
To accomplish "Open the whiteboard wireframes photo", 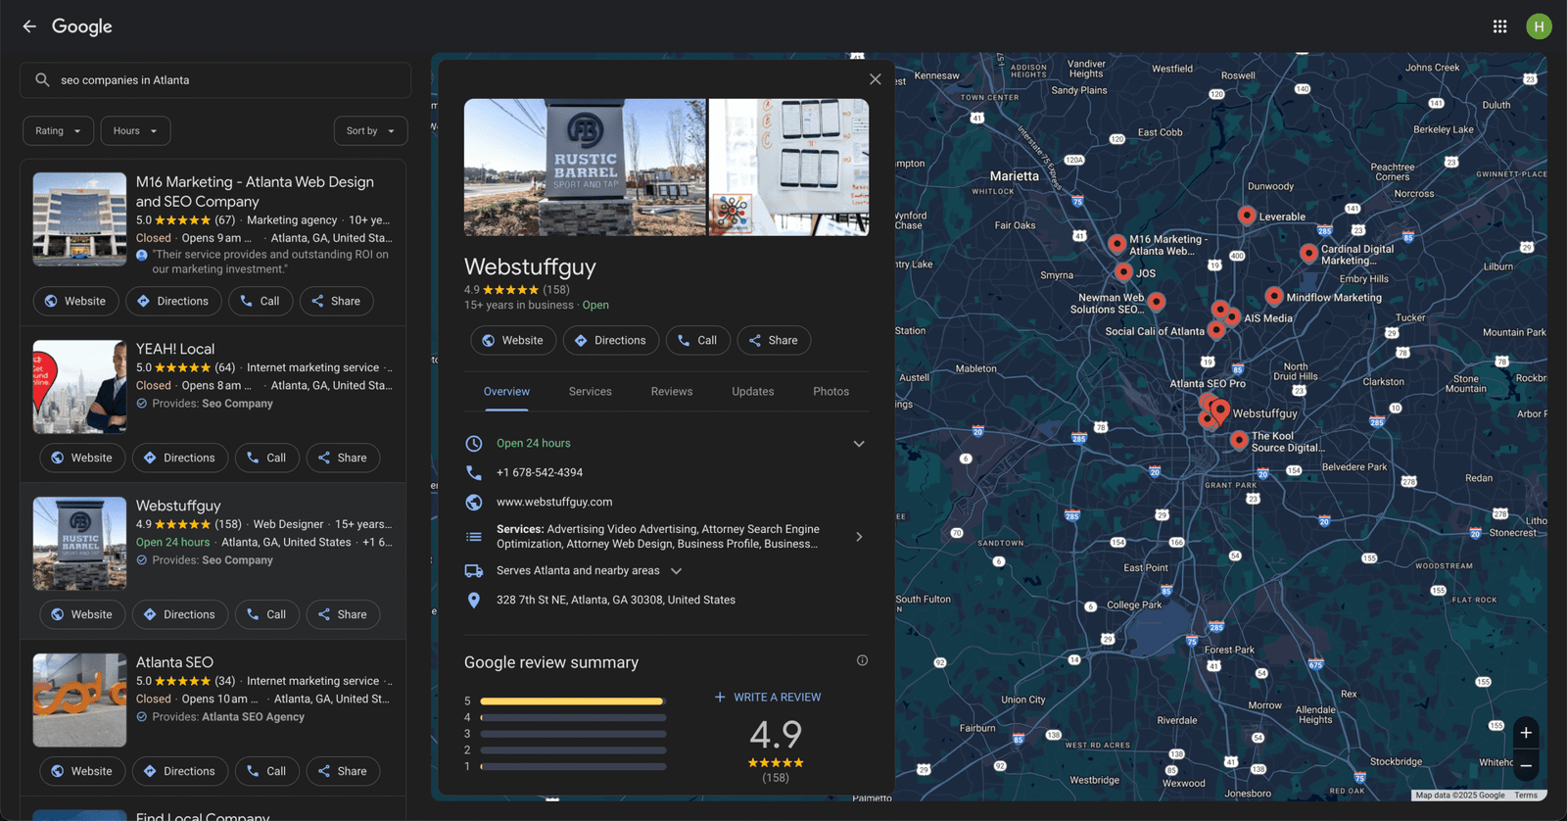I will point(788,168).
